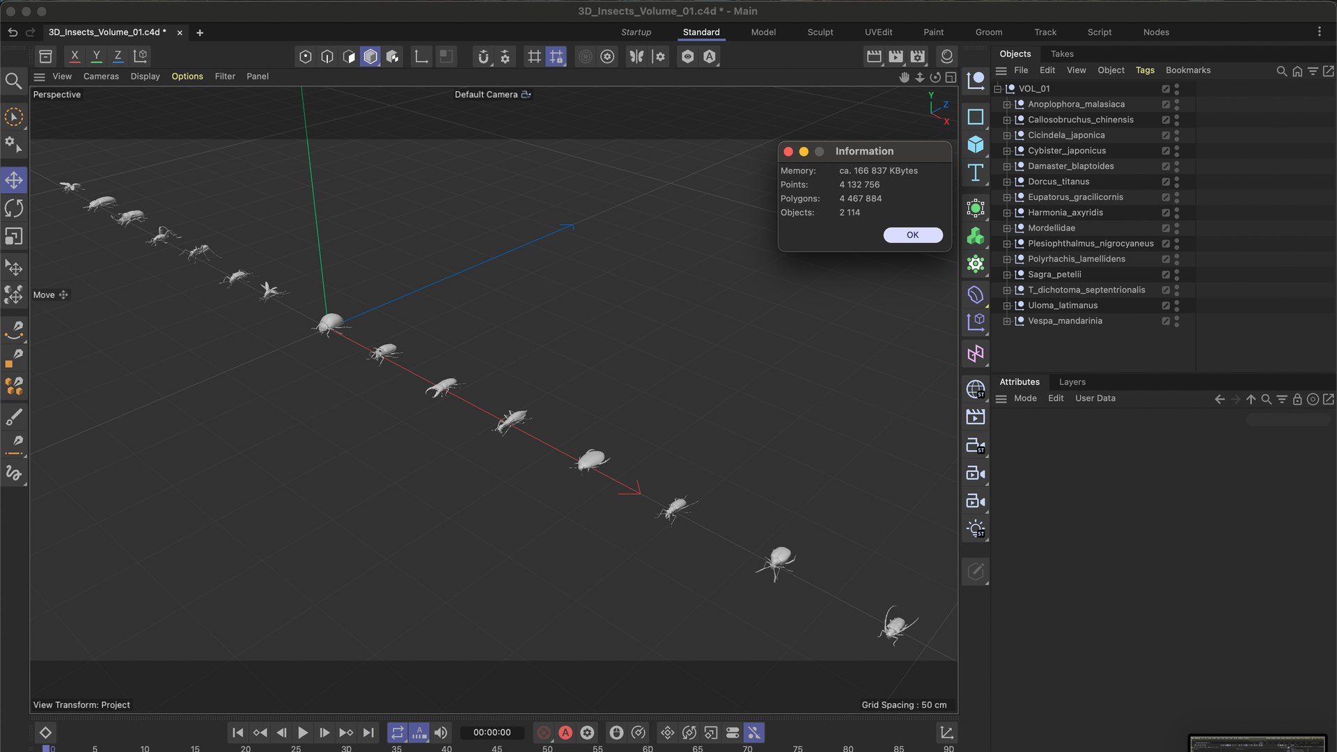This screenshot has width=1337, height=752.
Task: Expand the Harmonia_axyridis object
Action: pyautogui.click(x=1006, y=212)
